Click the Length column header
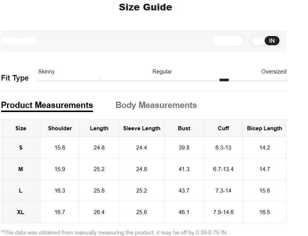The height and width of the screenshot is (236, 308). pyautogui.click(x=99, y=128)
